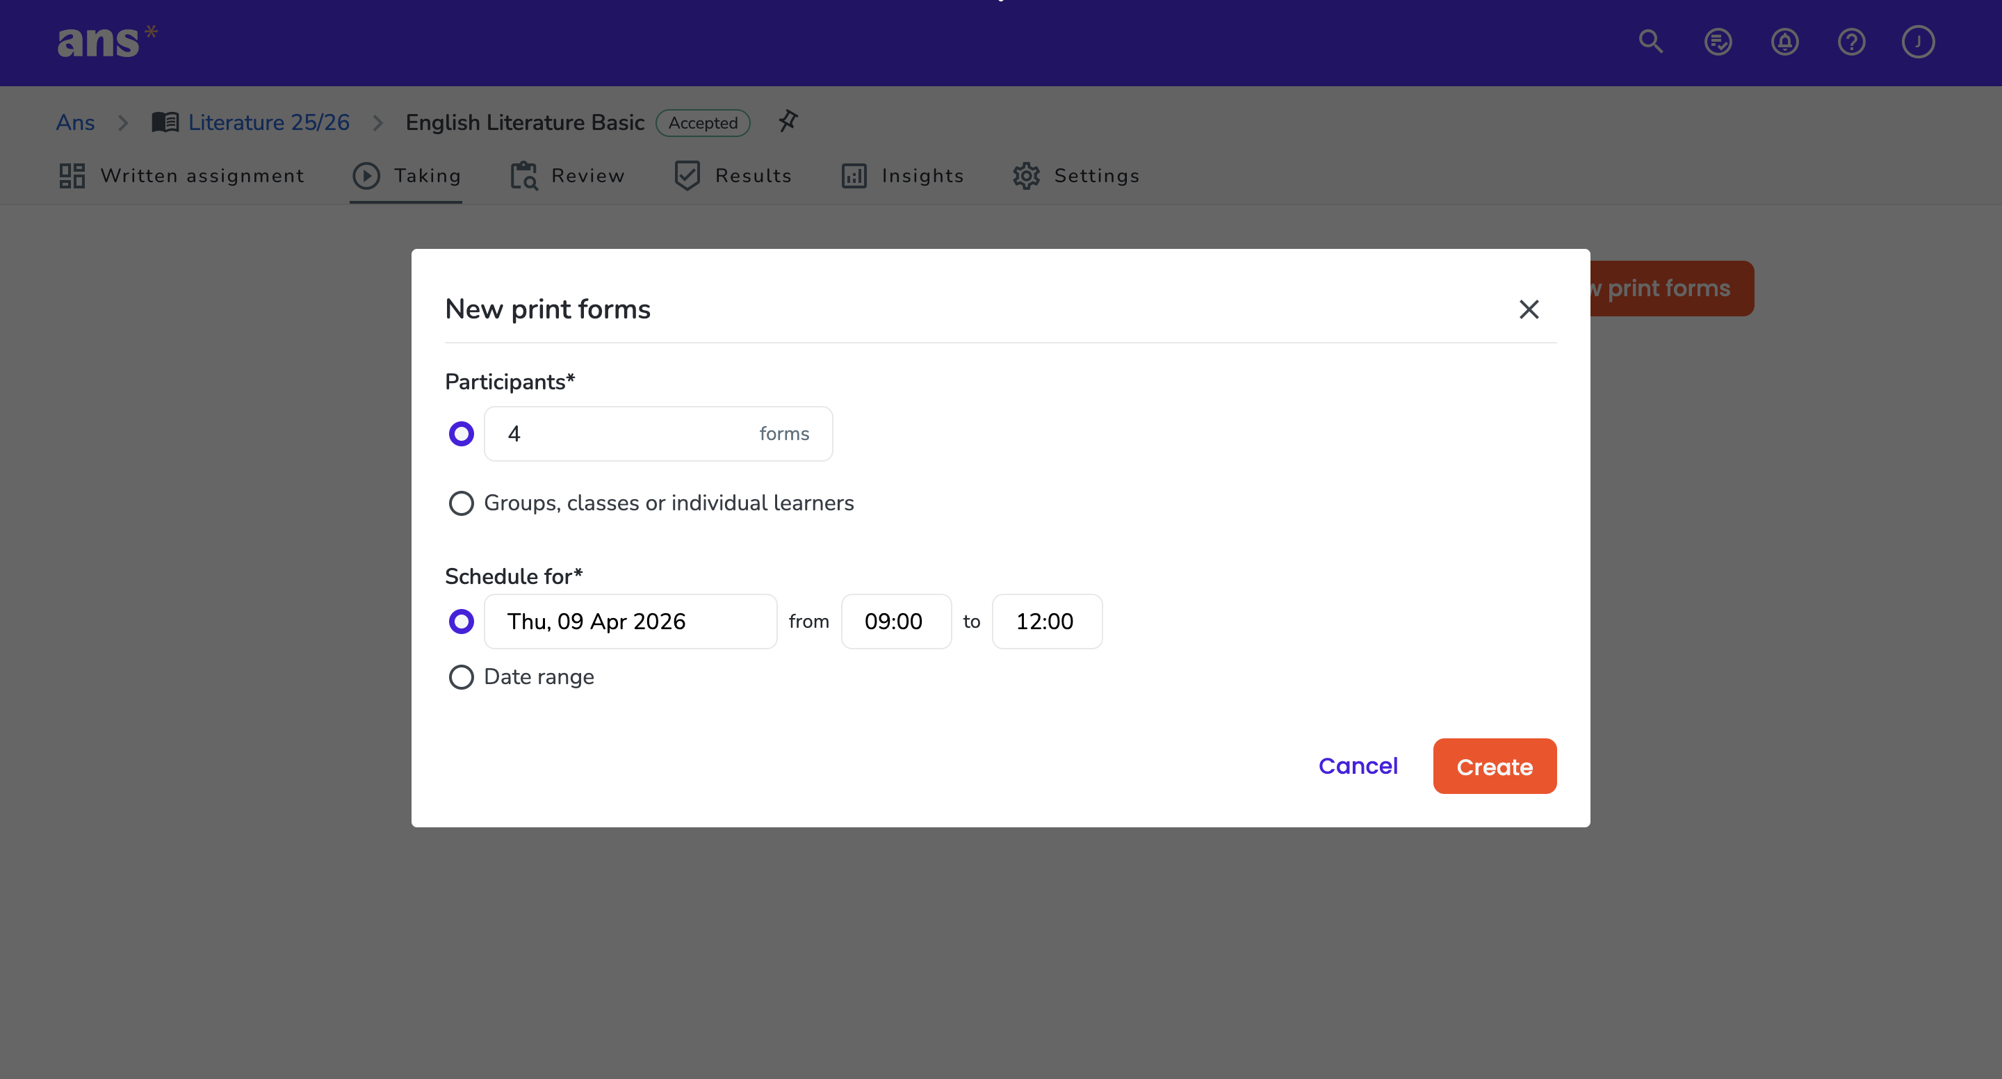Open the Thu, 09 Apr 2026 date picker

[x=630, y=621]
